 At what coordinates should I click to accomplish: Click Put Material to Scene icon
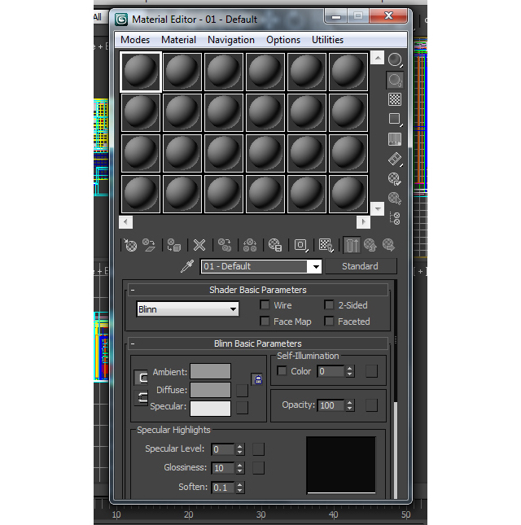click(149, 245)
